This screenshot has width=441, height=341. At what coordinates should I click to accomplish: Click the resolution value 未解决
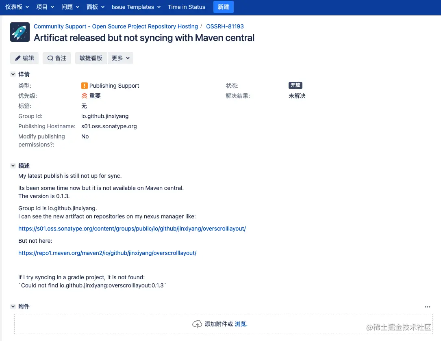pos(297,96)
